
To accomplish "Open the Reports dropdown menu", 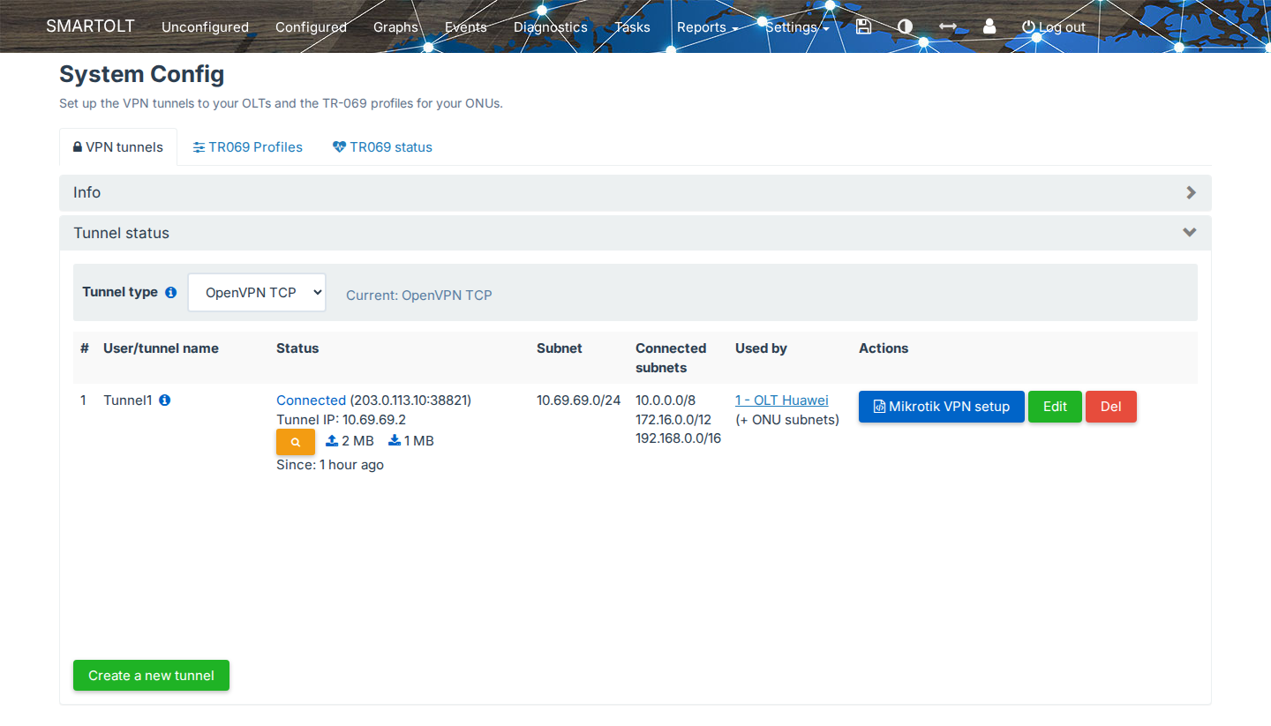I will [x=707, y=27].
